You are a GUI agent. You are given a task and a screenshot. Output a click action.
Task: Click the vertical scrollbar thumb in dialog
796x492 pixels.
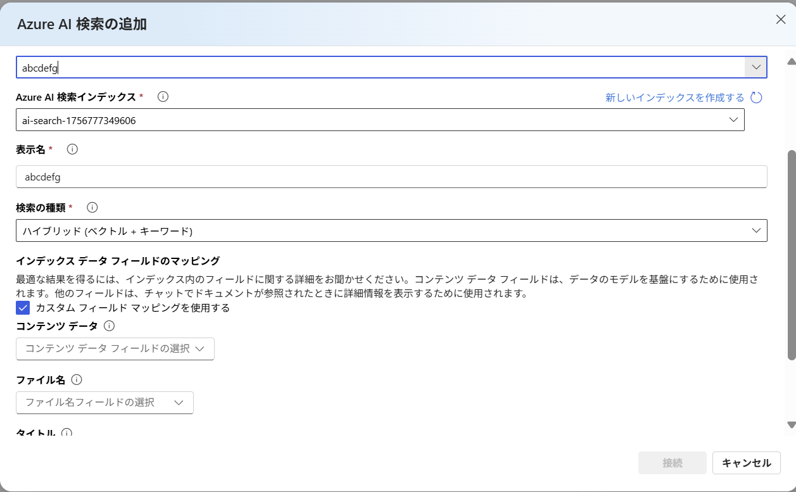point(791,255)
